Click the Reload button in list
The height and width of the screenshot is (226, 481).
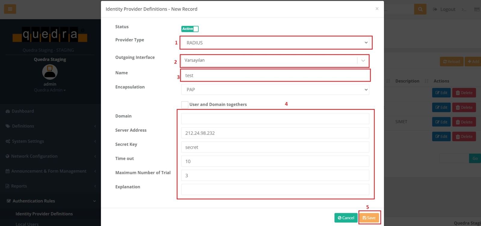(451, 62)
